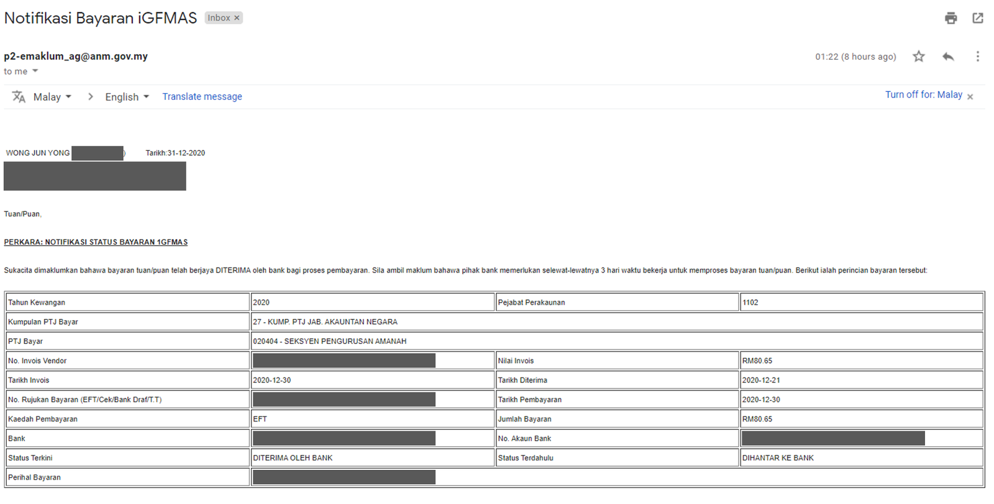Click the Kumpulan PTJ Bayar label
This screenshot has width=994, height=504.
click(x=43, y=322)
